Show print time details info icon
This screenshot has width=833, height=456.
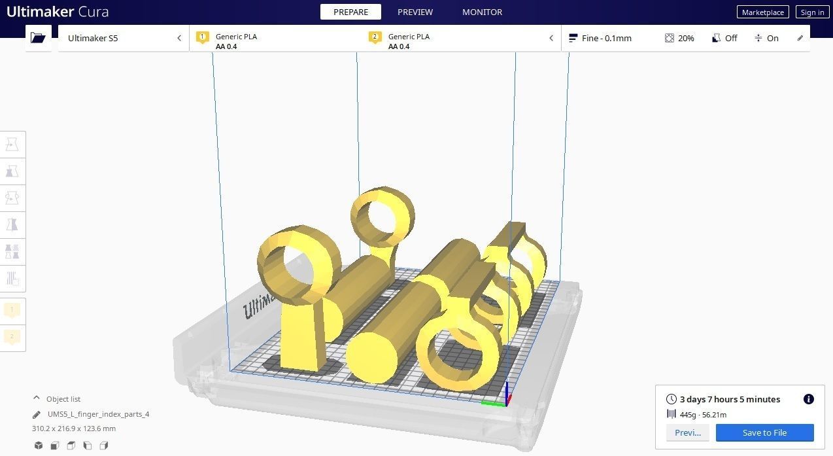[x=809, y=399]
